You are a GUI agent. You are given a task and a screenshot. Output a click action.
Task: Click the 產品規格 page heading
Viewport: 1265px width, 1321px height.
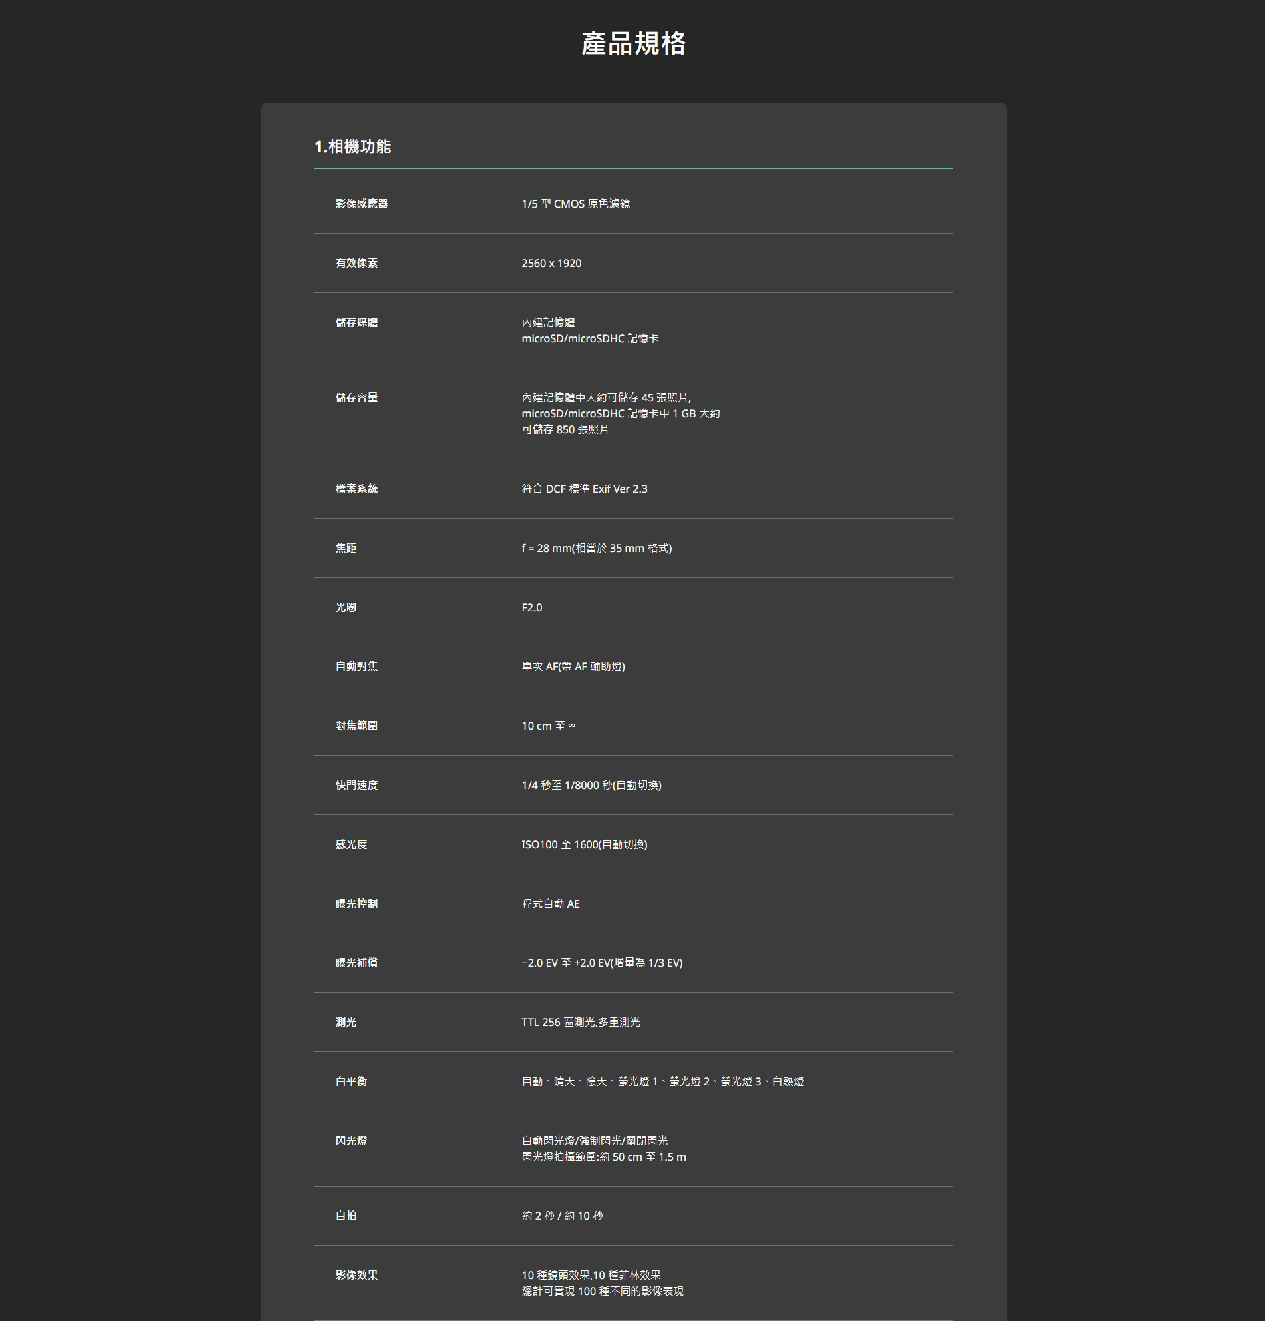633,44
